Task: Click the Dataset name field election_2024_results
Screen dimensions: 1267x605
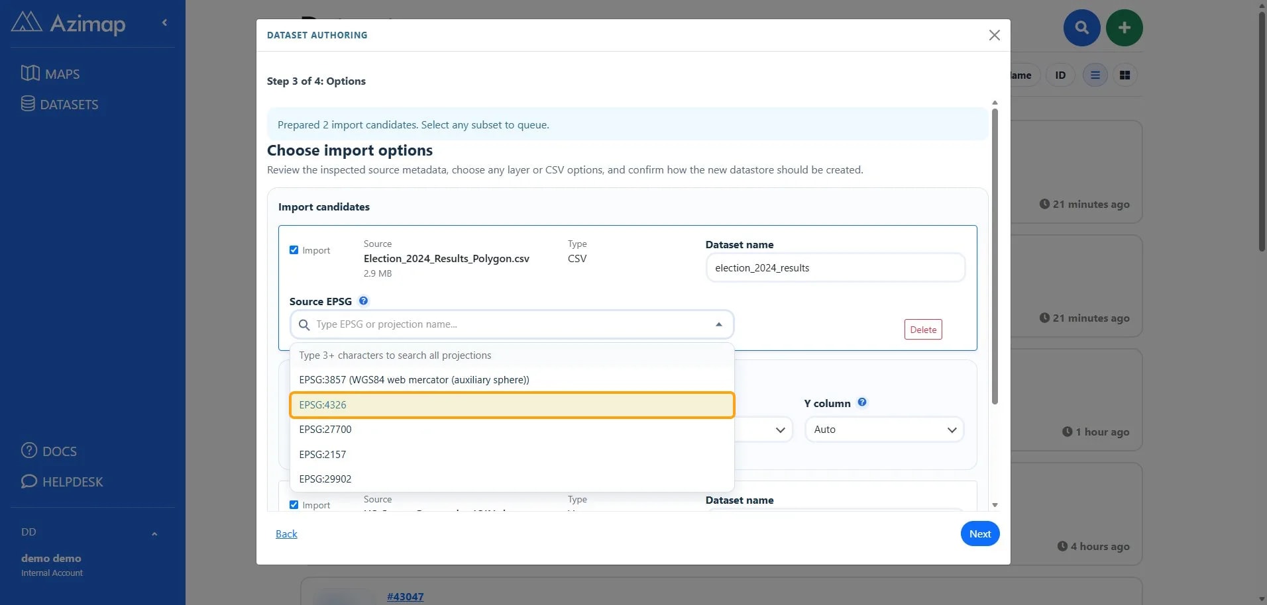Action: pyautogui.click(x=835, y=268)
